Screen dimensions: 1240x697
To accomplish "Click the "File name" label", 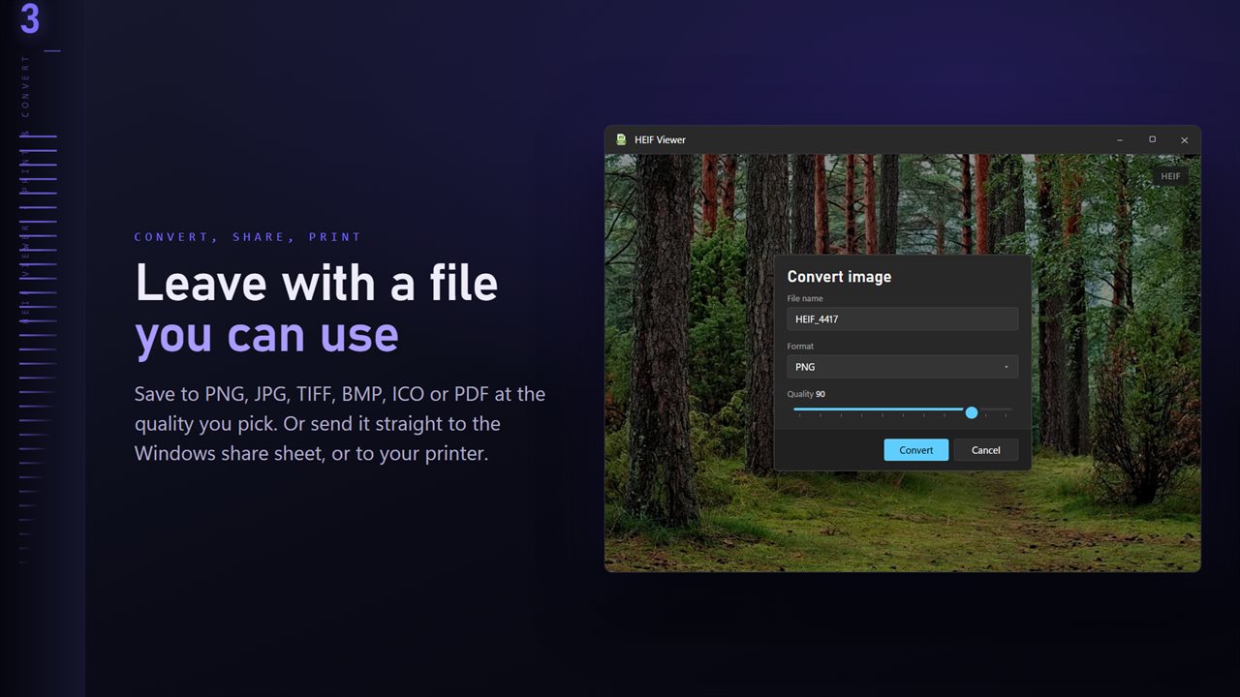I will [805, 298].
